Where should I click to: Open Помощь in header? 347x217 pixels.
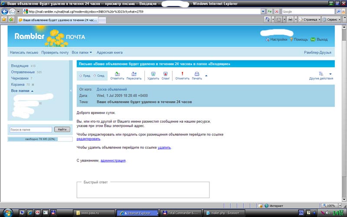click(299, 39)
